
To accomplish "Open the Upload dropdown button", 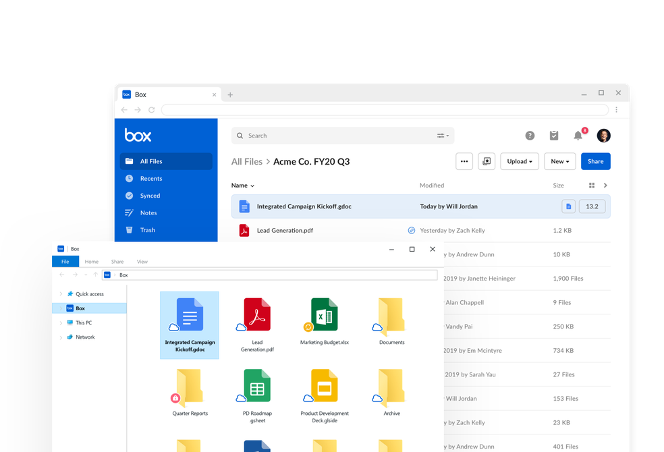I will (520, 161).
